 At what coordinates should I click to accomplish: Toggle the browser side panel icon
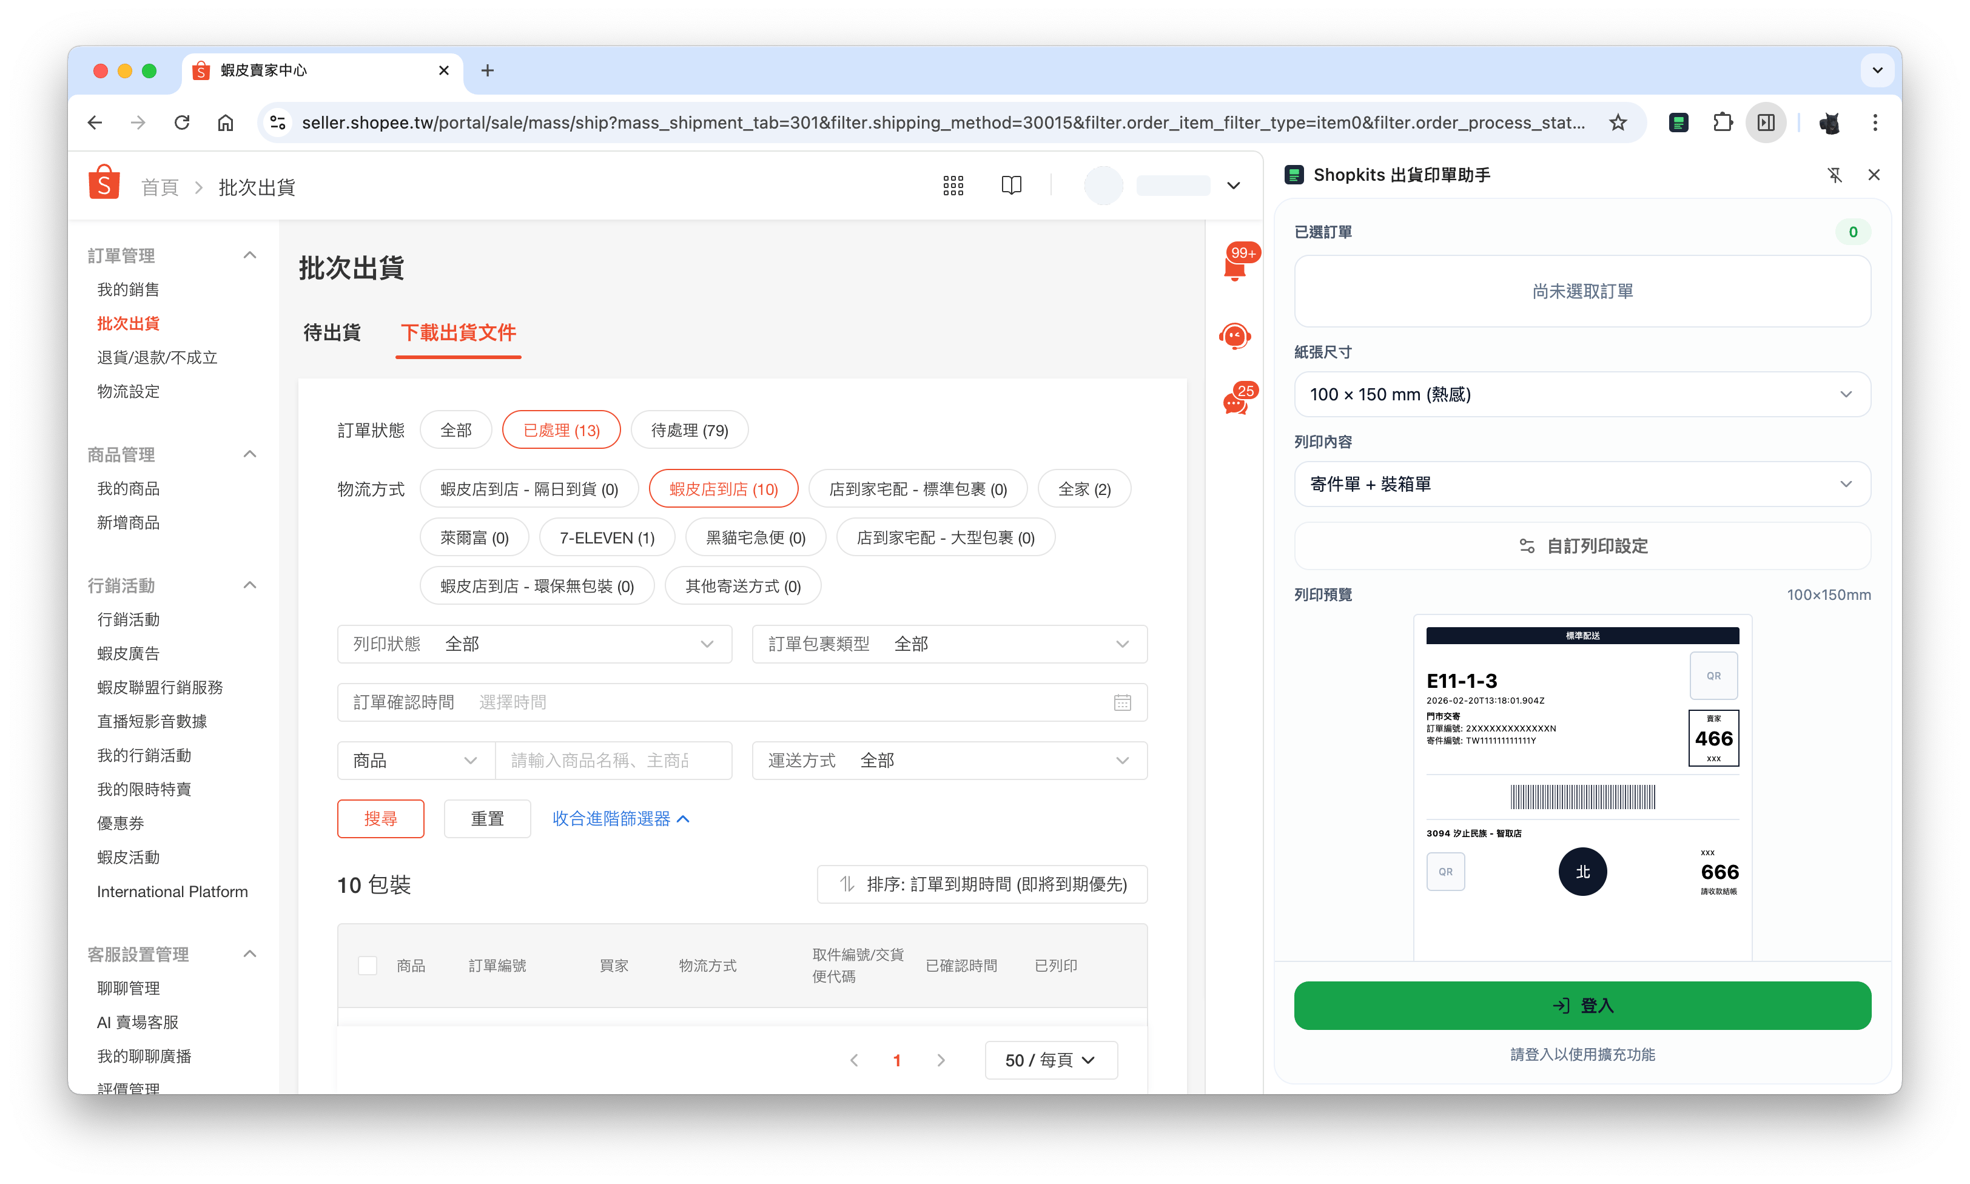point(1766,122)
